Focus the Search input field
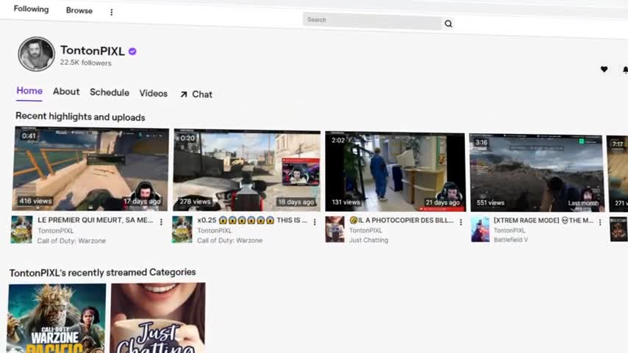Image resolution: width=628 pixels, height=353 pixels. 373,21
